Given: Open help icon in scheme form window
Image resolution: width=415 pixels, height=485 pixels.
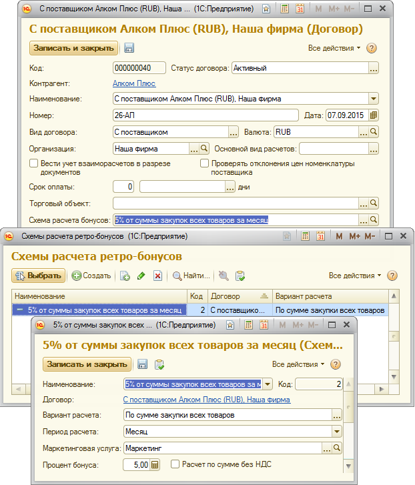Looking at the screenshot, I should click(x=336, y=364).
